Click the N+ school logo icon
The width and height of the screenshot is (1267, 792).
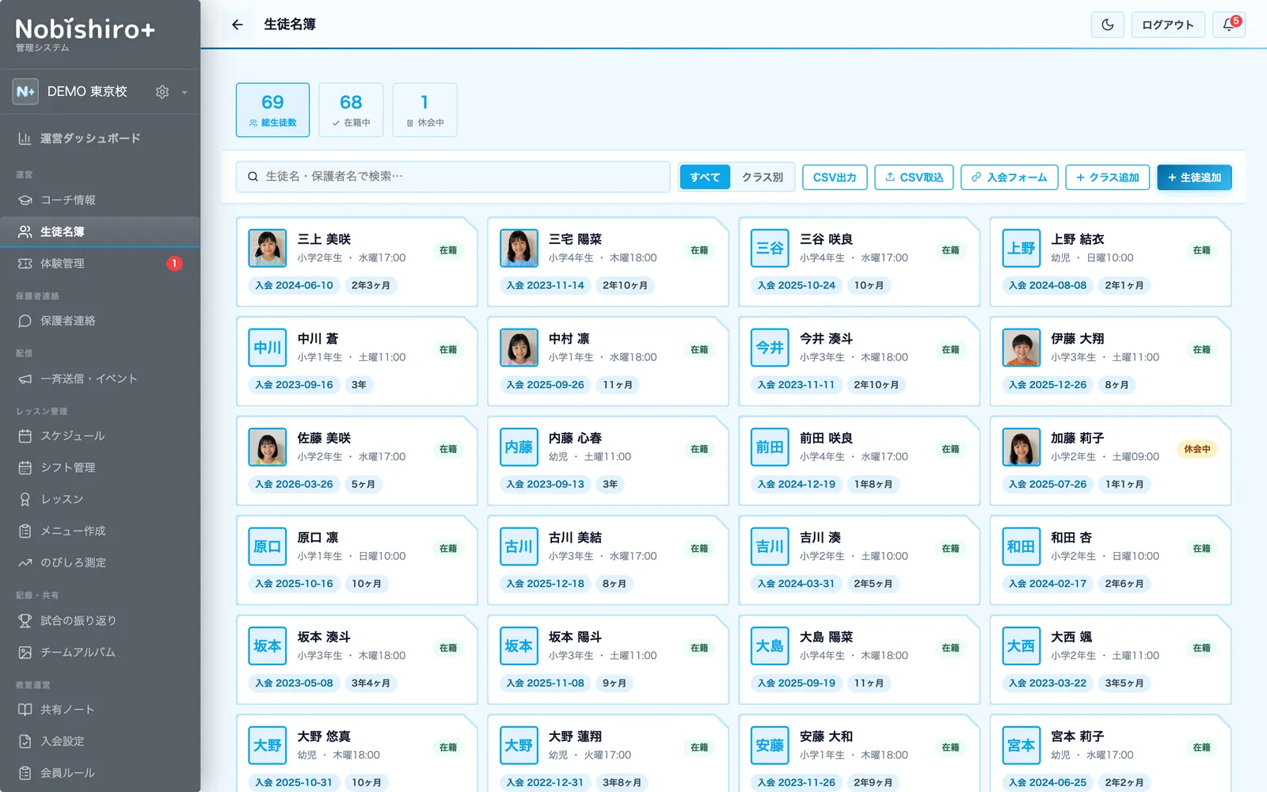coord(25,92)
